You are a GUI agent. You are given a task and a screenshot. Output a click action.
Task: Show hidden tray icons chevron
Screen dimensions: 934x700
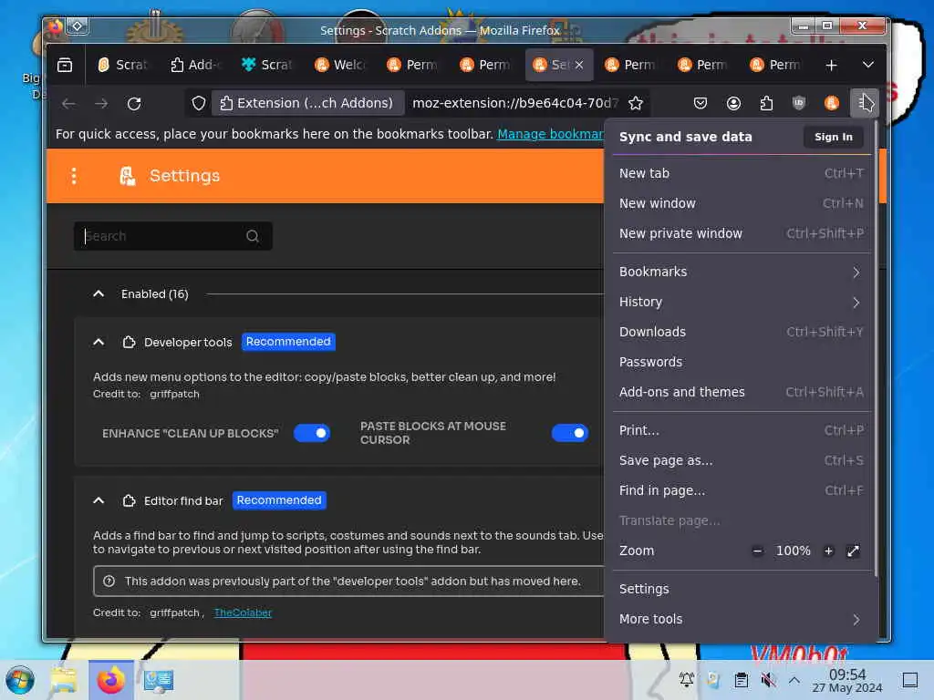794,680
